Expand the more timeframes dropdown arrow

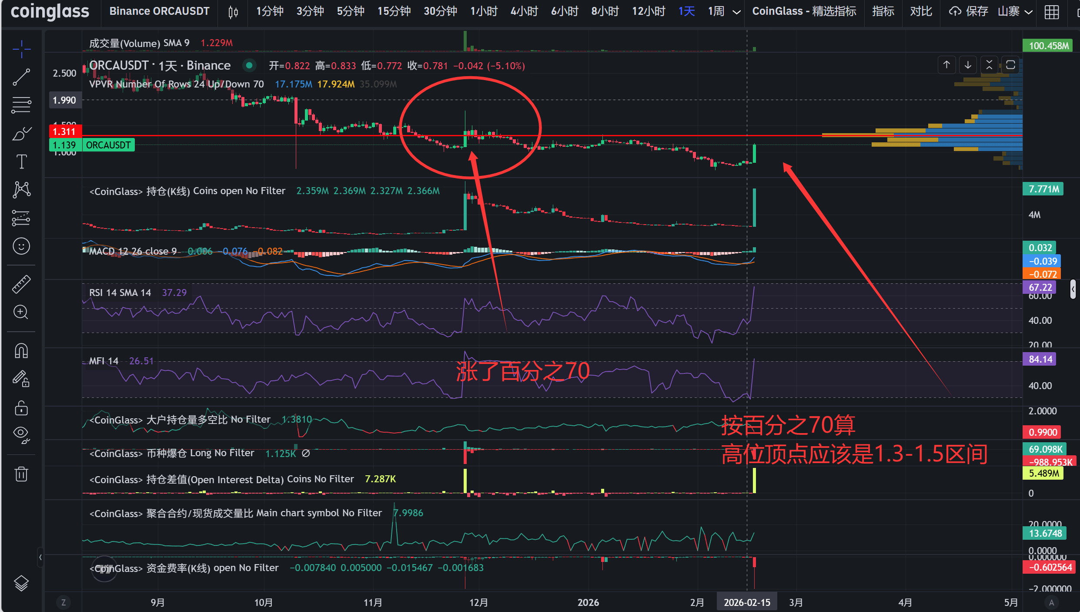(x=736, y=12)
